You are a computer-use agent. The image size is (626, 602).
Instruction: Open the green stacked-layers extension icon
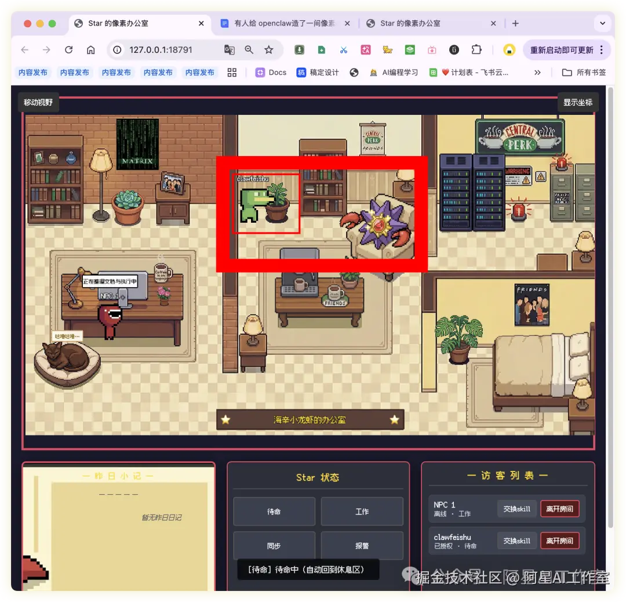point(410,50)
